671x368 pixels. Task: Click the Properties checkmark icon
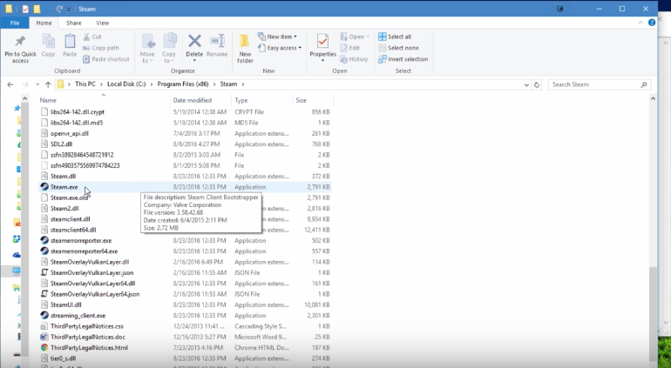click(322, 42)
